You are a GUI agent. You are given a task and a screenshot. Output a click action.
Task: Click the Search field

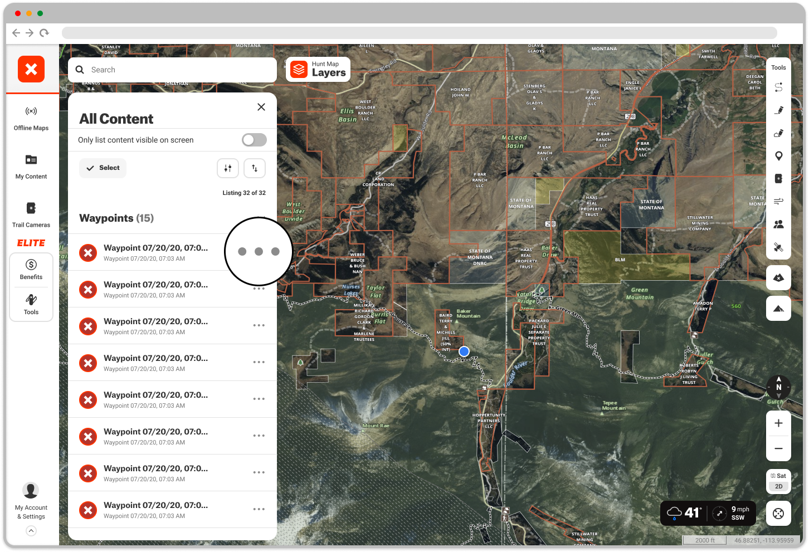coord(173,70)
